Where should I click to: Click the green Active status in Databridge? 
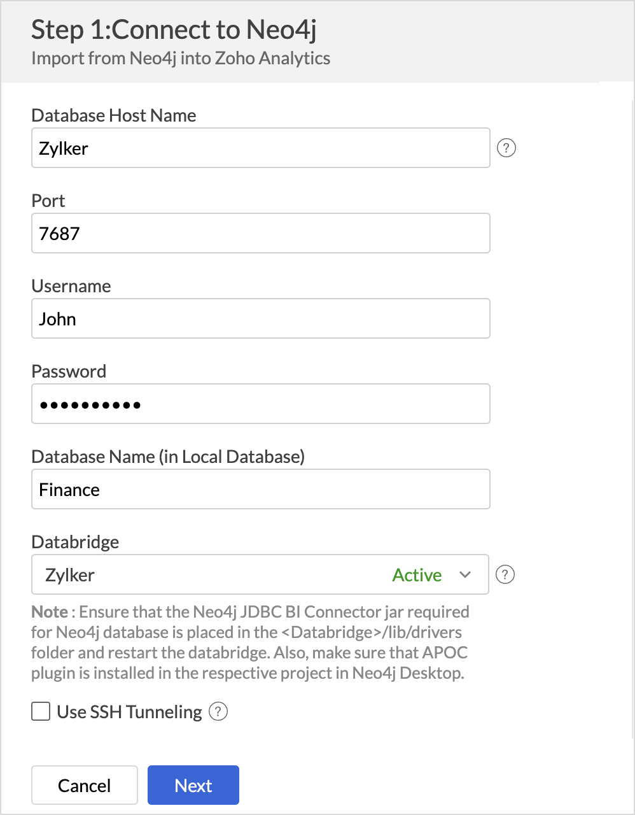click(417, 575)
